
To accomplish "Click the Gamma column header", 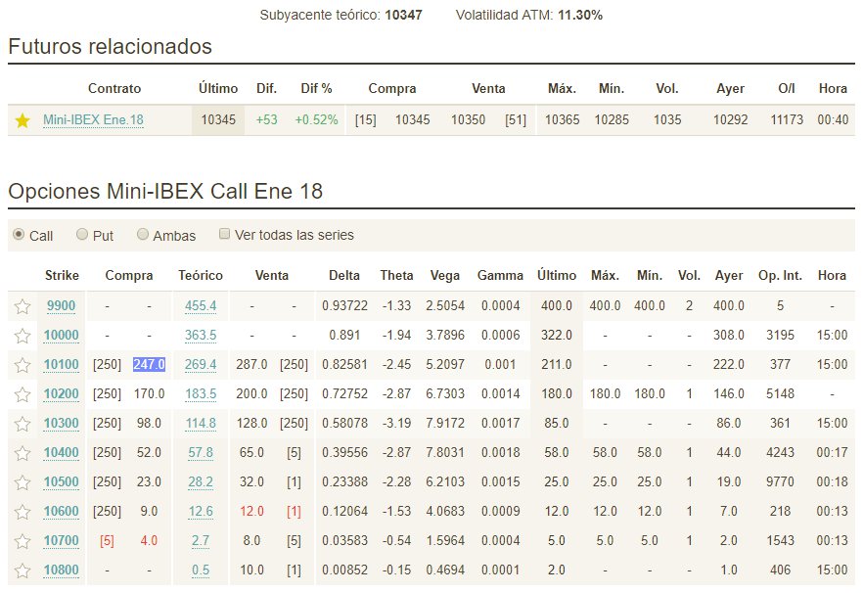I will [500, 275].
